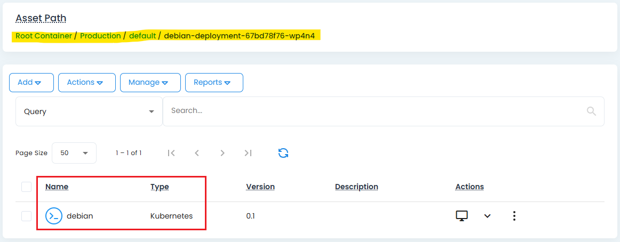
Task: Open the three-dot more options menu
Action: pyautogui.click(x=514, y=216)
